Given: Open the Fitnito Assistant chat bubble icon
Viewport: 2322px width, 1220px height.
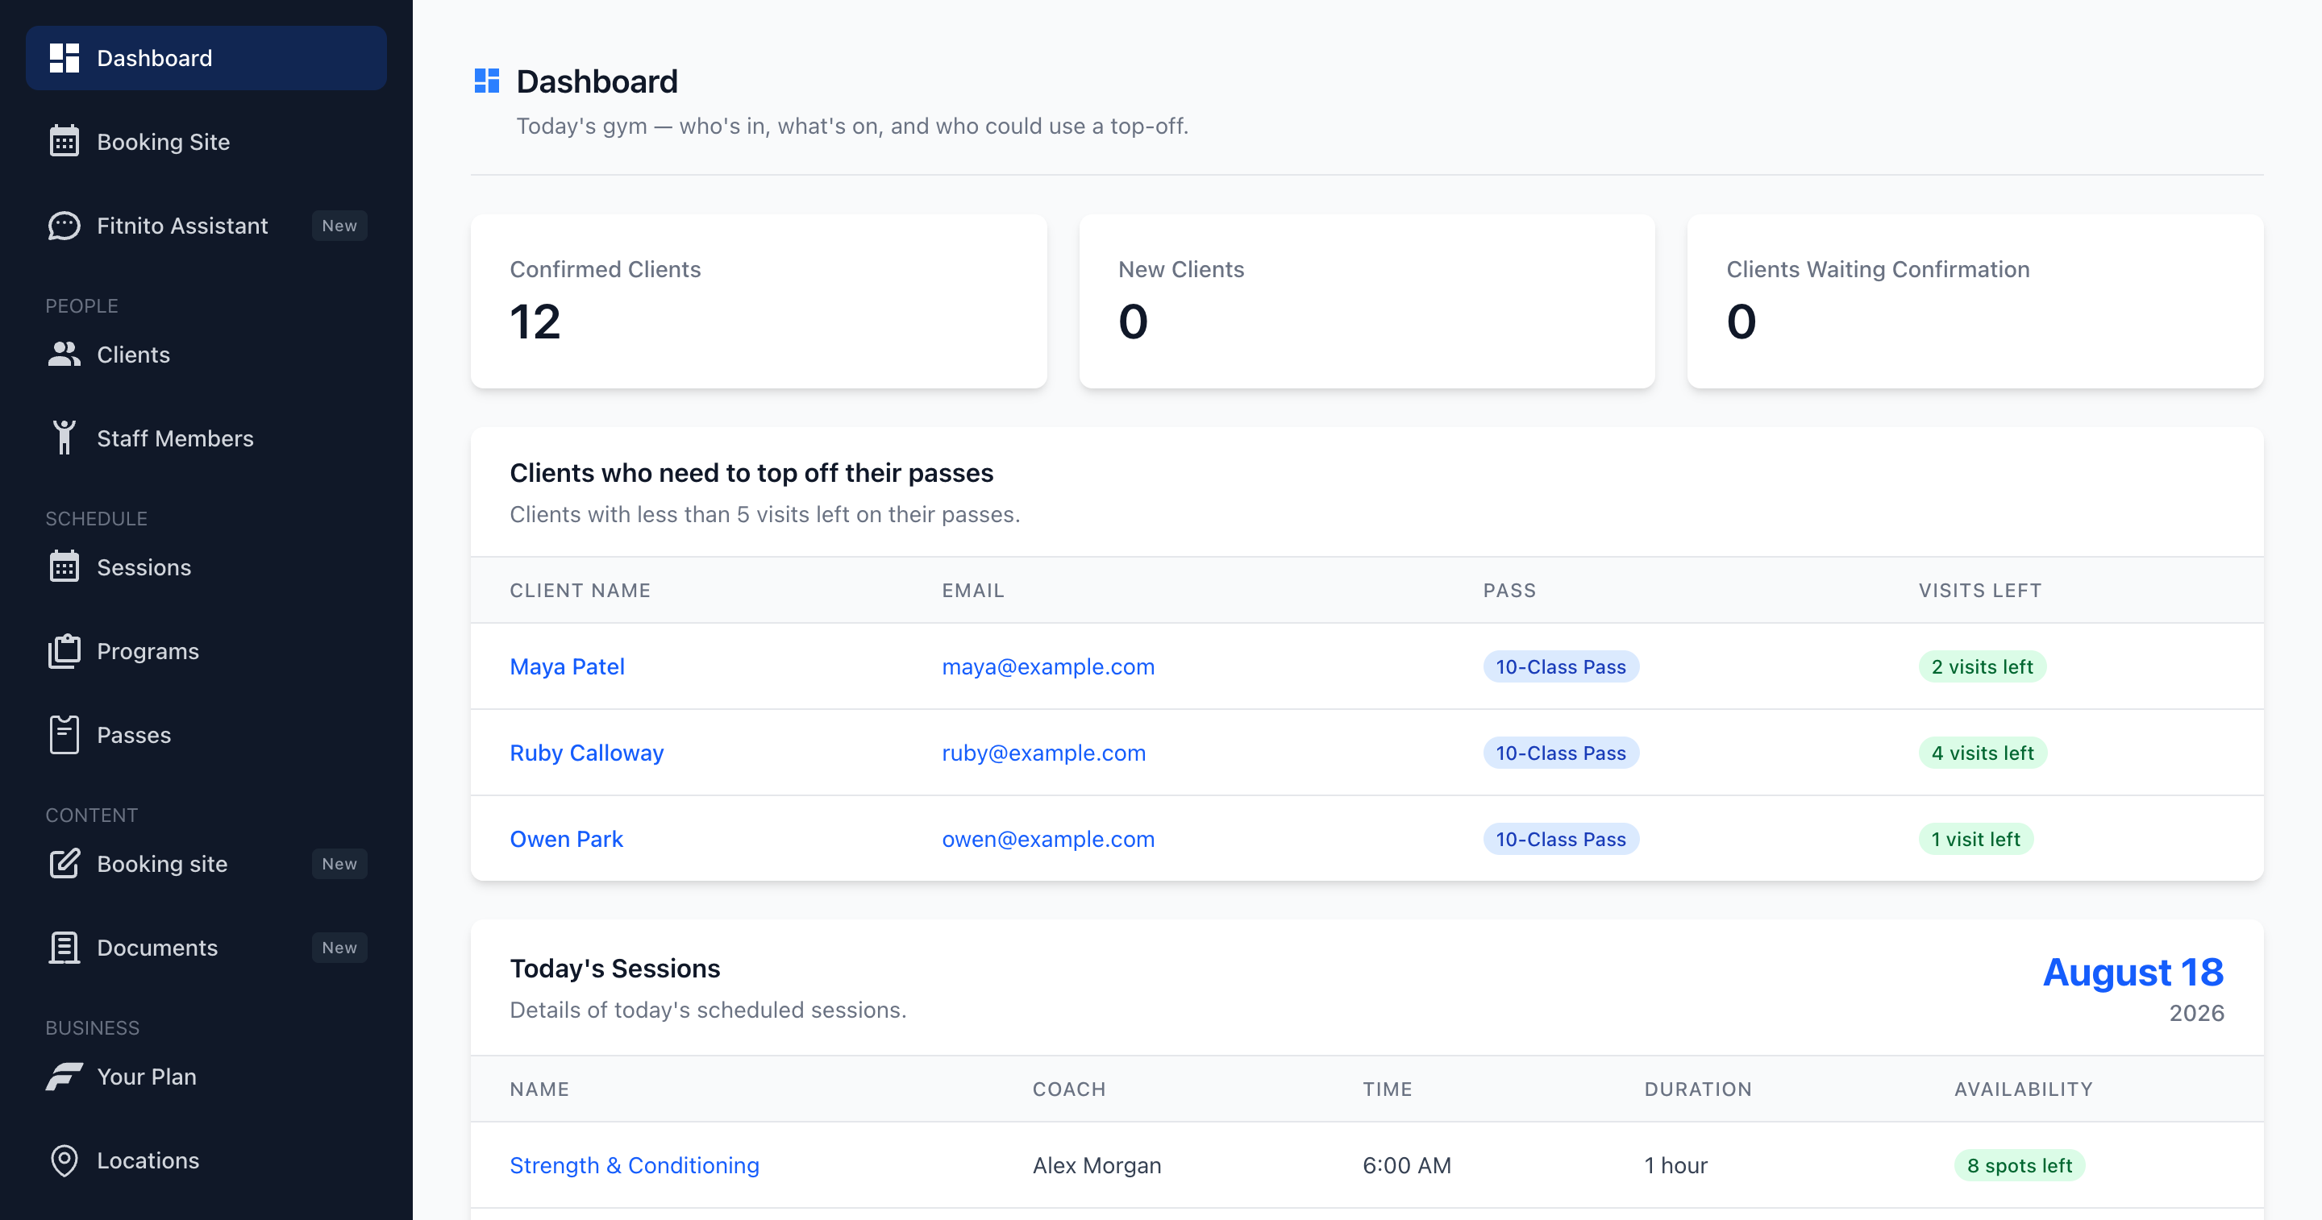Looking at the screenshot, I should 64,226.
